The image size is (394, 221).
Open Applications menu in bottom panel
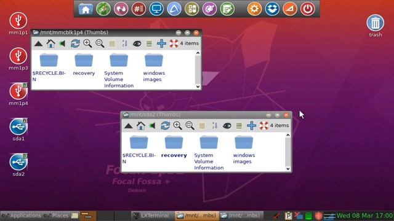point(22,215)
